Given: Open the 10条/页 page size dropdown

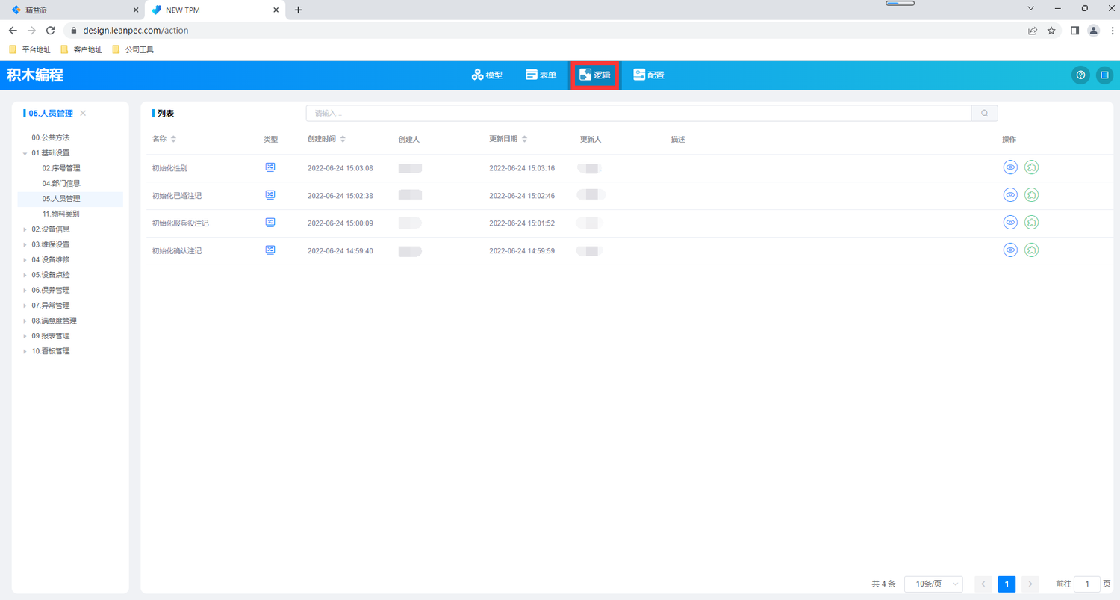Looking at the screenshot, I should [x=933, y=584].
